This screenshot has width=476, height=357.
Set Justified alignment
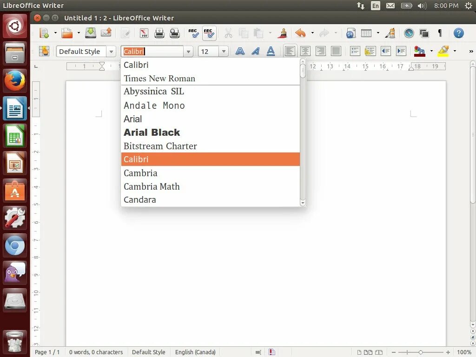point(336,51)
